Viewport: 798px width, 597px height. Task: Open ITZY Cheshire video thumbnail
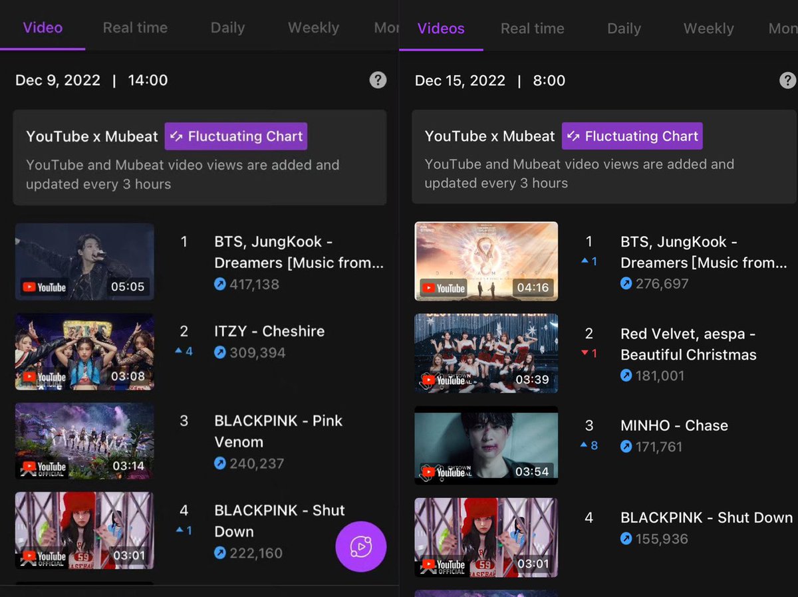pos(84,352)
